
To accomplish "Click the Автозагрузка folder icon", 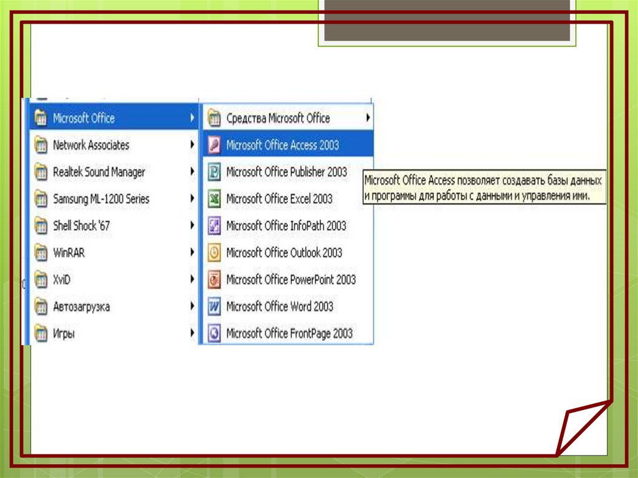I will (40, 306).
